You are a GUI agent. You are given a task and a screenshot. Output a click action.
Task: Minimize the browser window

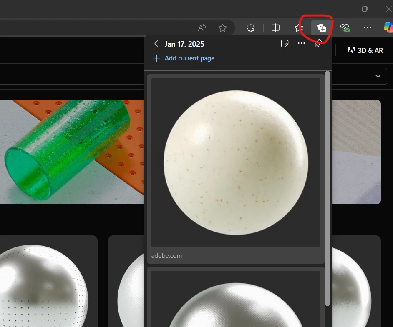point(341,9)
